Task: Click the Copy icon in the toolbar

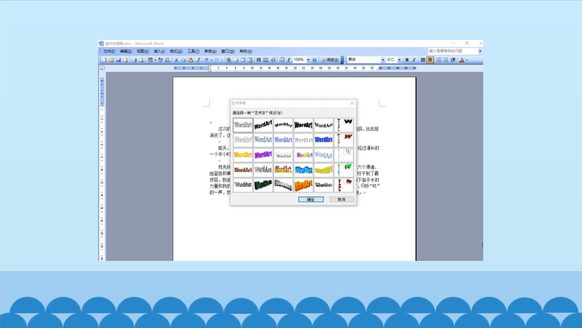Action: click(183, 60)
